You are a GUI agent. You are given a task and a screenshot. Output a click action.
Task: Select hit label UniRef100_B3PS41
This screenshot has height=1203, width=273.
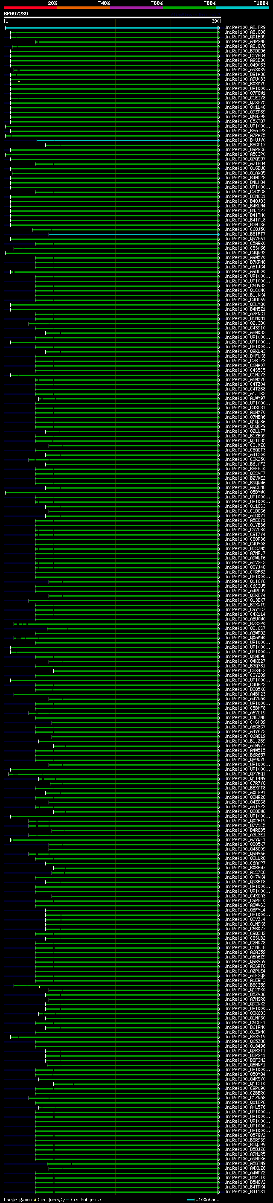[244, 1055]
